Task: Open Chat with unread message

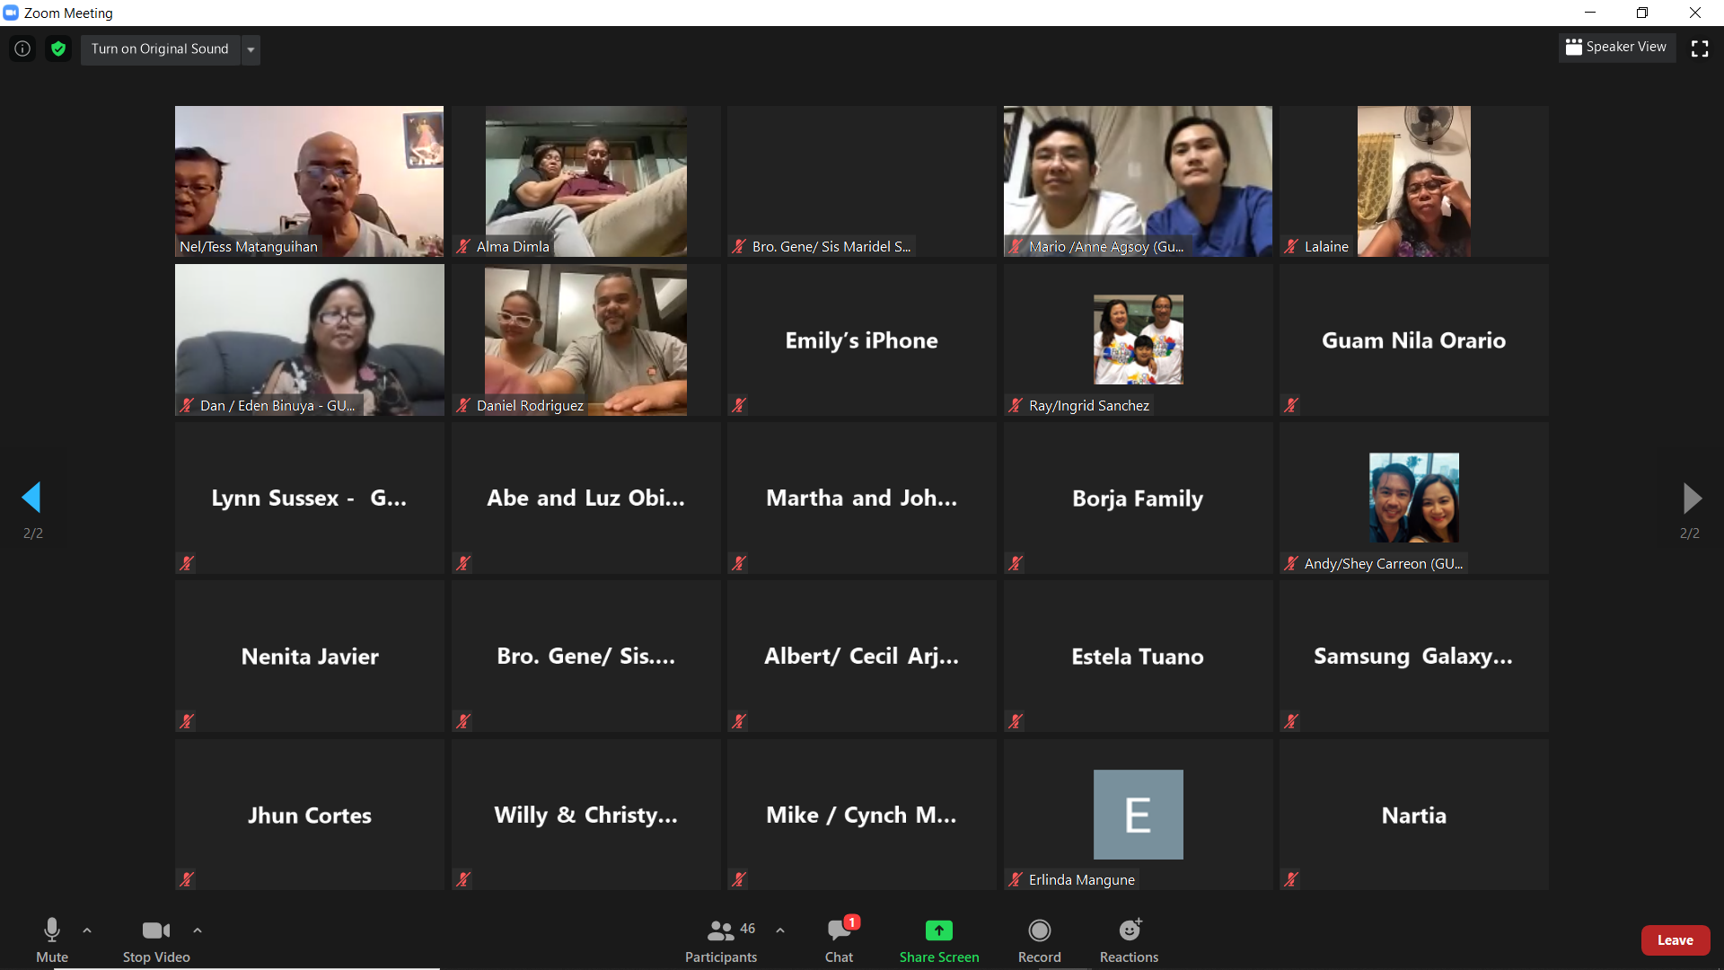Action: pos(840,939)
